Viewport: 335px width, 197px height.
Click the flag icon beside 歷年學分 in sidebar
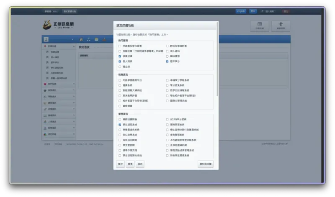(x=47, y=62)
